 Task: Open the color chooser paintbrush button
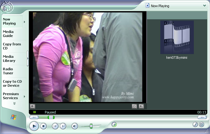coord(195,125)
